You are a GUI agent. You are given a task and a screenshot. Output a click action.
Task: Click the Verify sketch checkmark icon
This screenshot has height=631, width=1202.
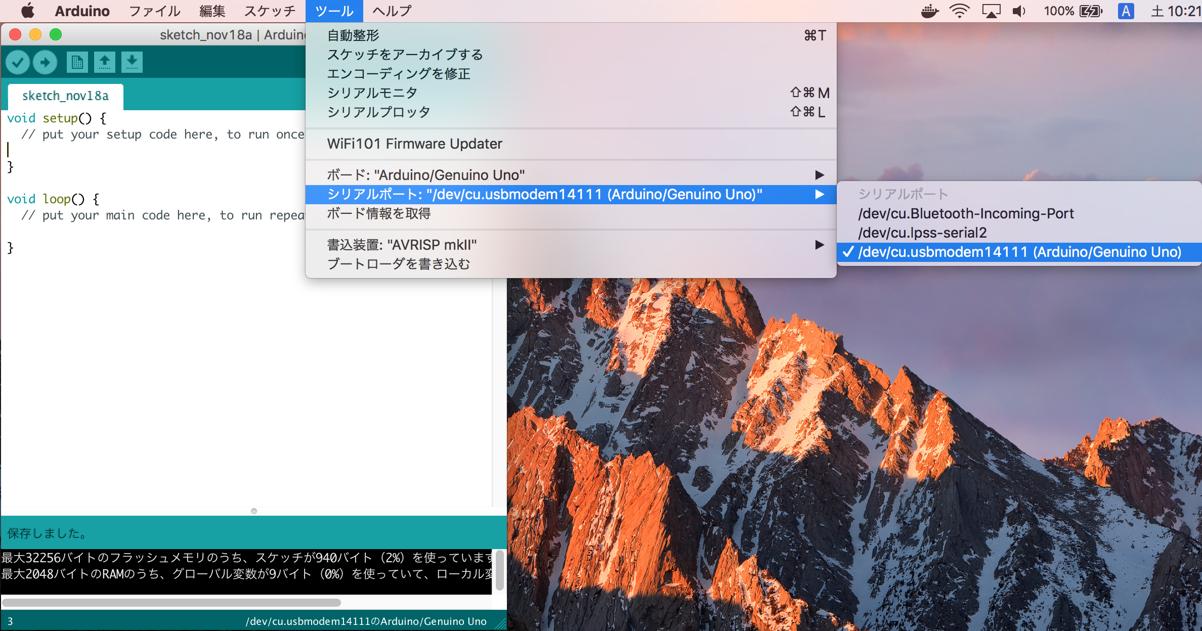click(x=18, y=63)
